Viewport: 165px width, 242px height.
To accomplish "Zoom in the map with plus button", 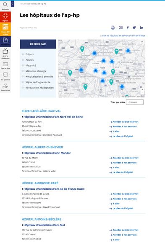I will coord(142,89).
